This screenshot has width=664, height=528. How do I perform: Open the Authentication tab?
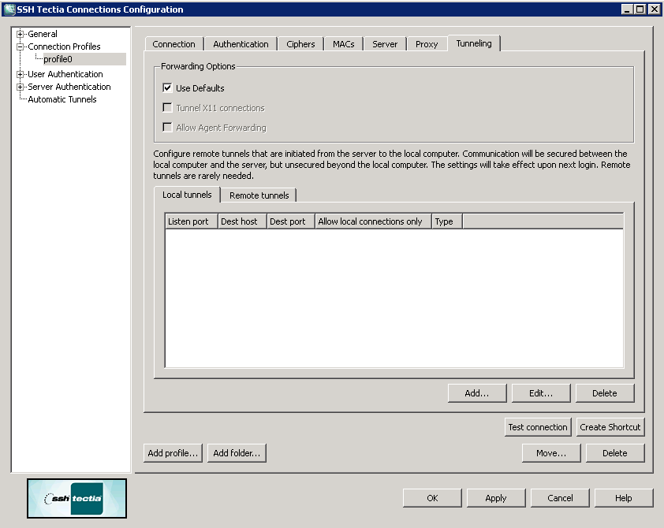[x=241, y=43]
